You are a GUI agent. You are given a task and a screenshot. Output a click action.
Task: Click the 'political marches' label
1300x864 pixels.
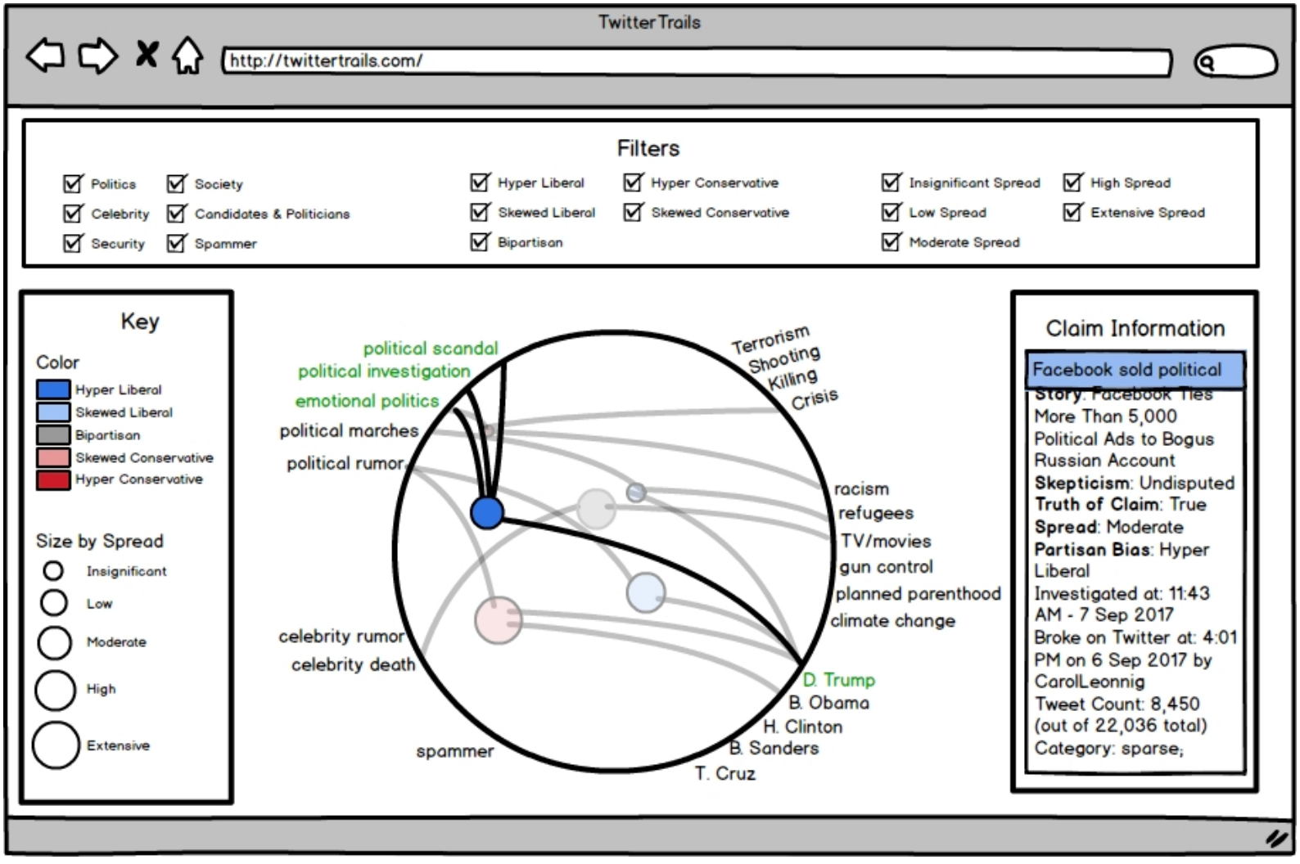[349, 430]
